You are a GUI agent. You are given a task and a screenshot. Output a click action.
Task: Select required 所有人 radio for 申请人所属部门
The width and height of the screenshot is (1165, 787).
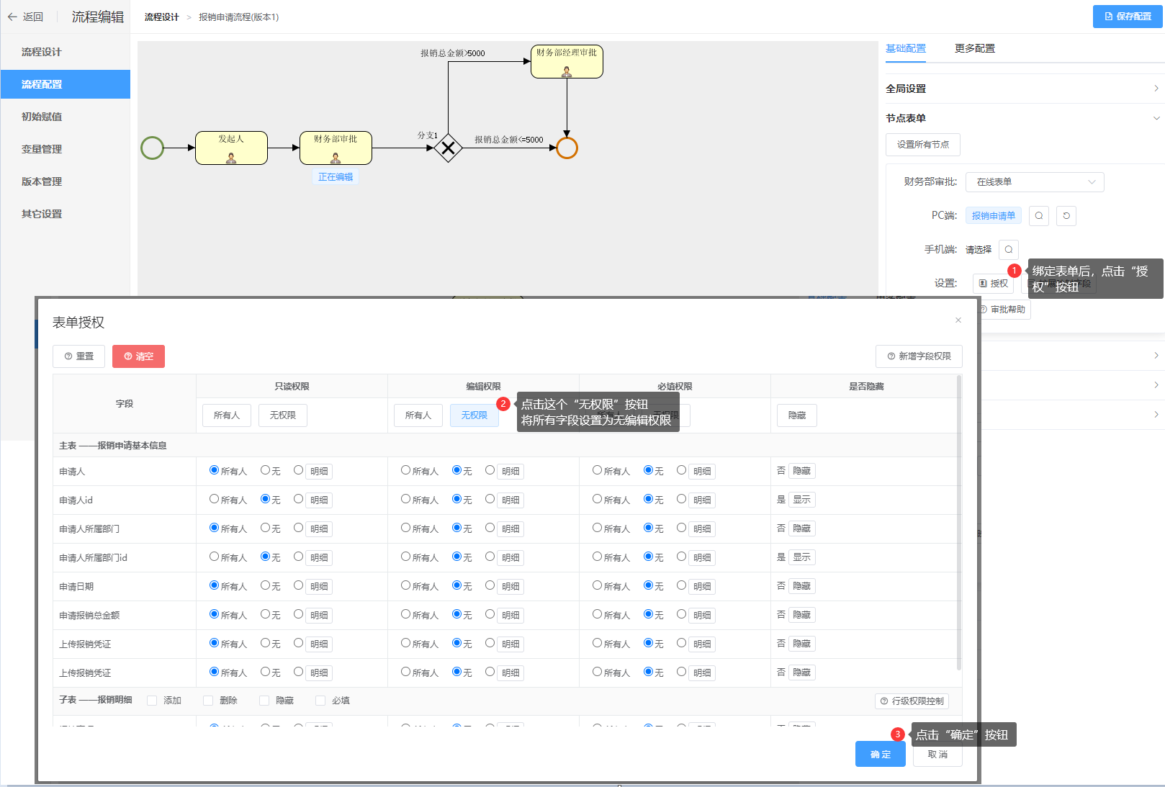[598, 528]
